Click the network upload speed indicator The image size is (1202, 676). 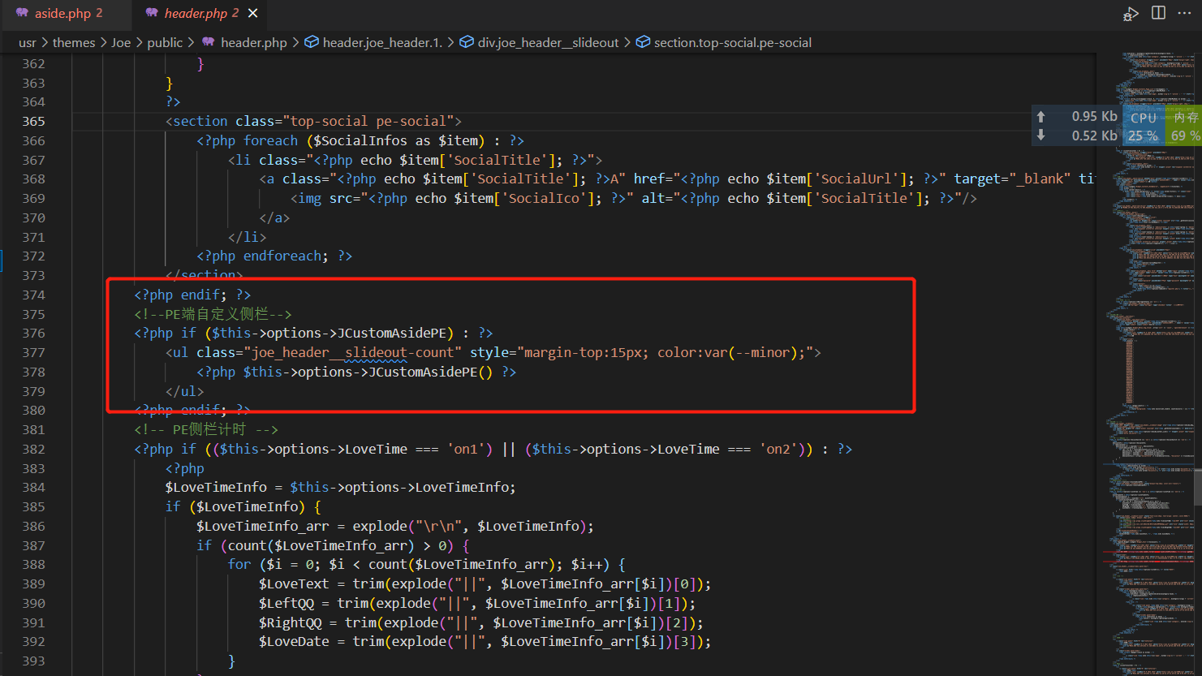point(1079,117)
